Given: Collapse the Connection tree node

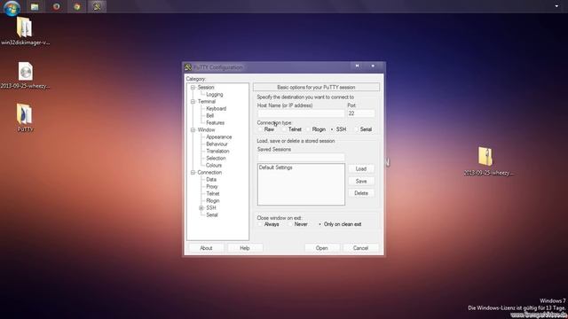Looking at the screenshot, I should coord(193,173).
